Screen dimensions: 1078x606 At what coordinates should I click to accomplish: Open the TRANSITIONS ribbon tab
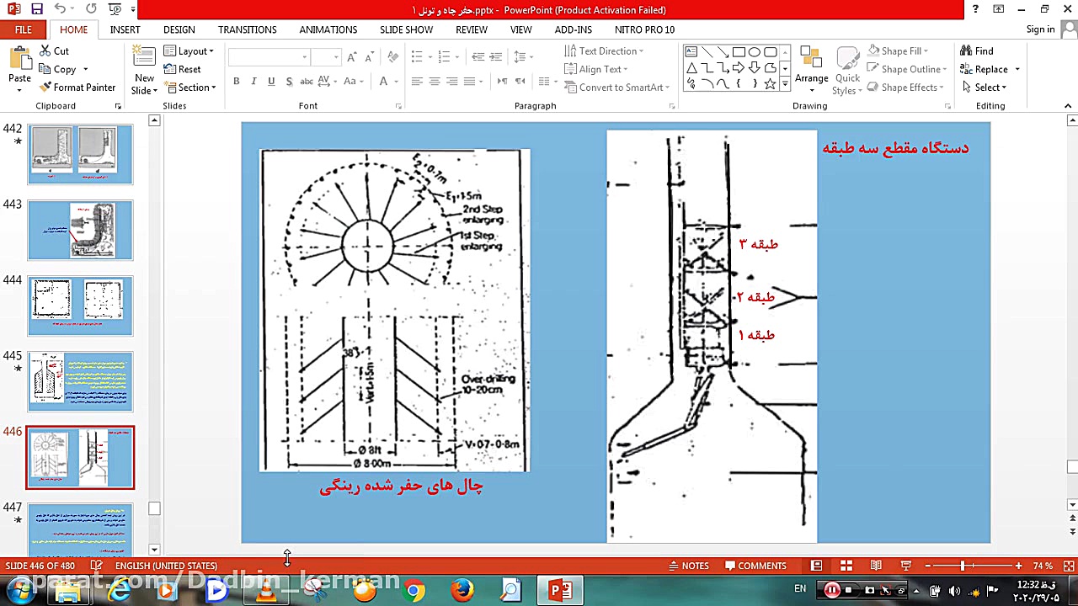(247, 29)
